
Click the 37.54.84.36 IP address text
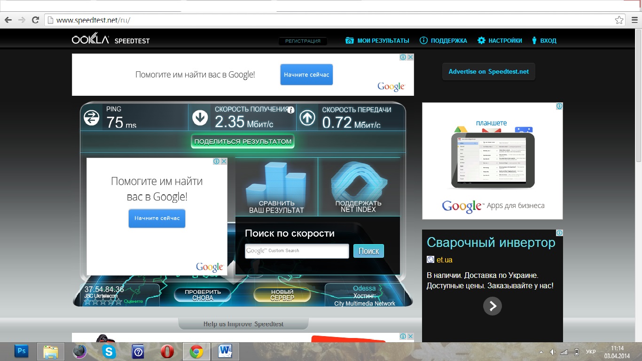104,290
